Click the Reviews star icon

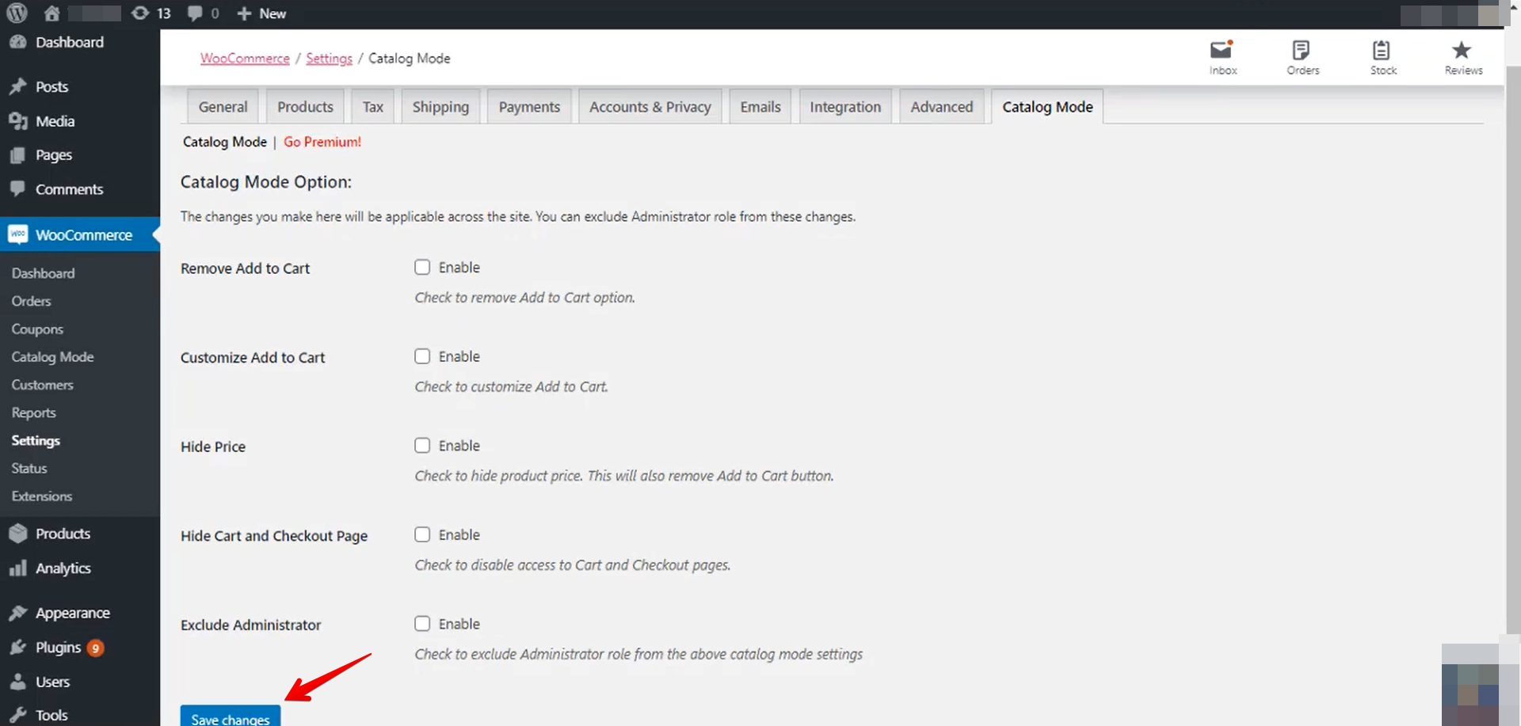pyautogui.click(x=1462, y=51)
